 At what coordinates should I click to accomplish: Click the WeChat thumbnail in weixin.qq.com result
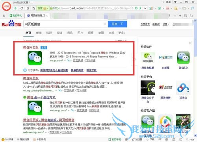click(35, 108)
